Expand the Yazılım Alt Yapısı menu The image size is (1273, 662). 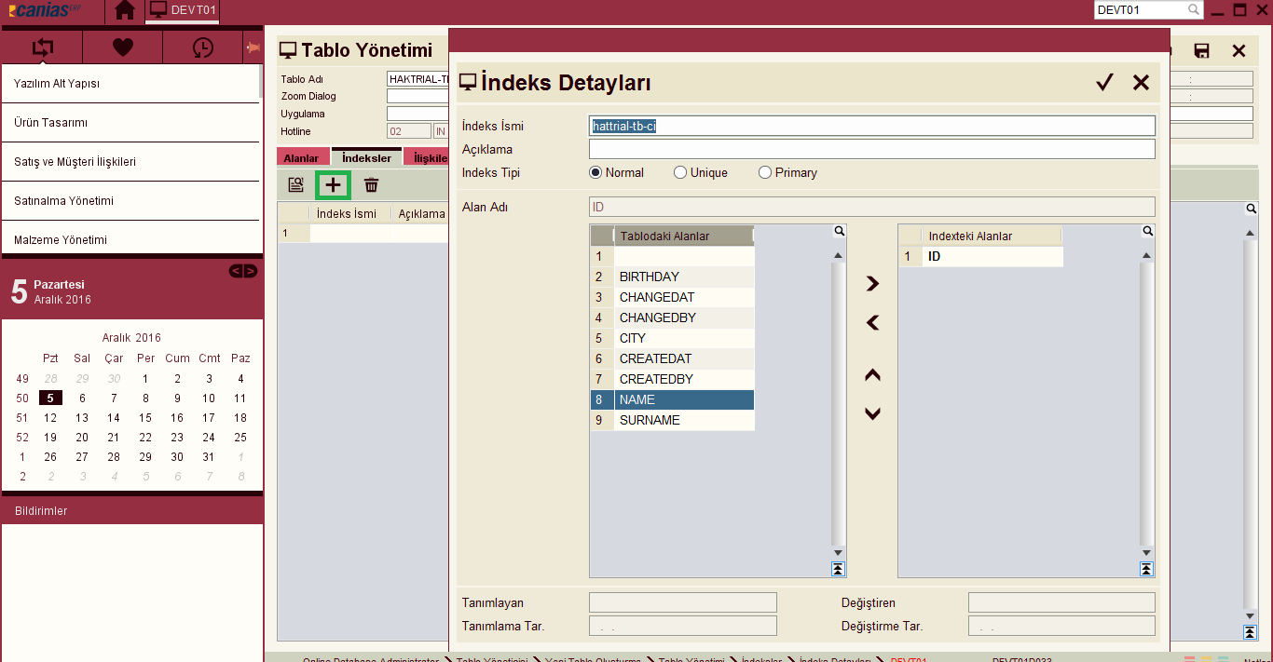point(130,84)
